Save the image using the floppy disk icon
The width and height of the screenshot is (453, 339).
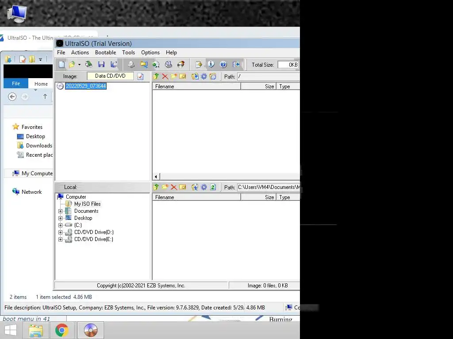click(x=101, y=64)
